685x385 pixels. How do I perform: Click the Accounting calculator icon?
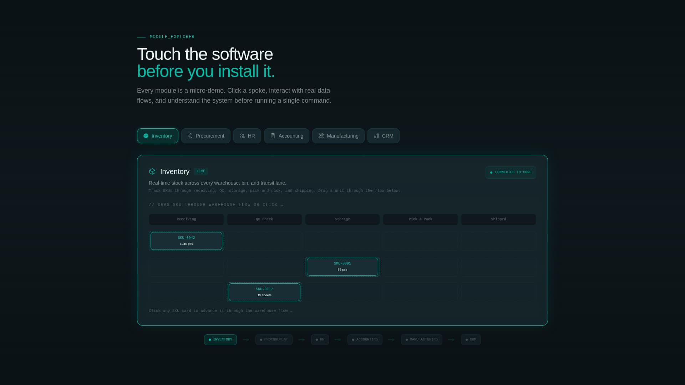273,136
